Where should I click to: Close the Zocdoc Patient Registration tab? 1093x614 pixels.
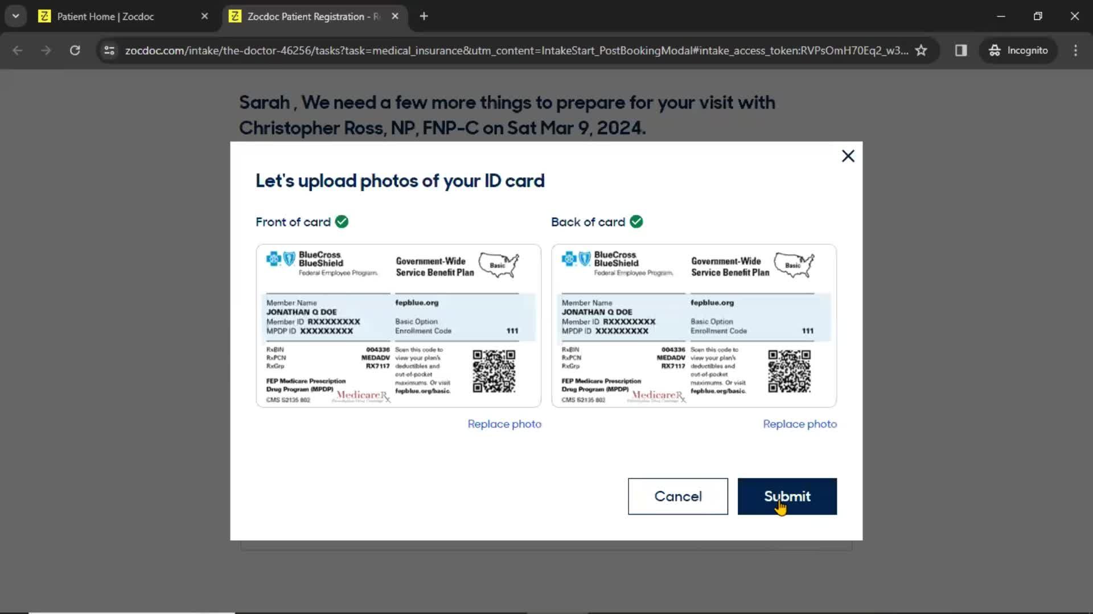[395, 16]
